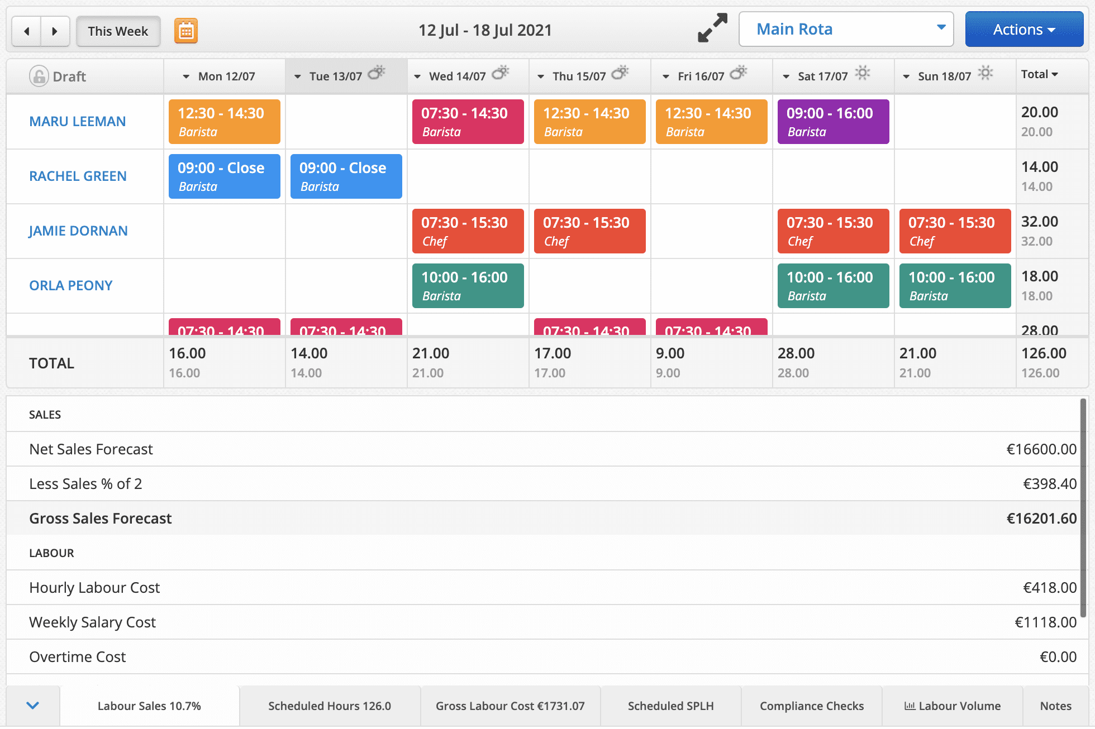Expand the Mon 12/07 column options
1095x729 pixels.
(186, 76)
